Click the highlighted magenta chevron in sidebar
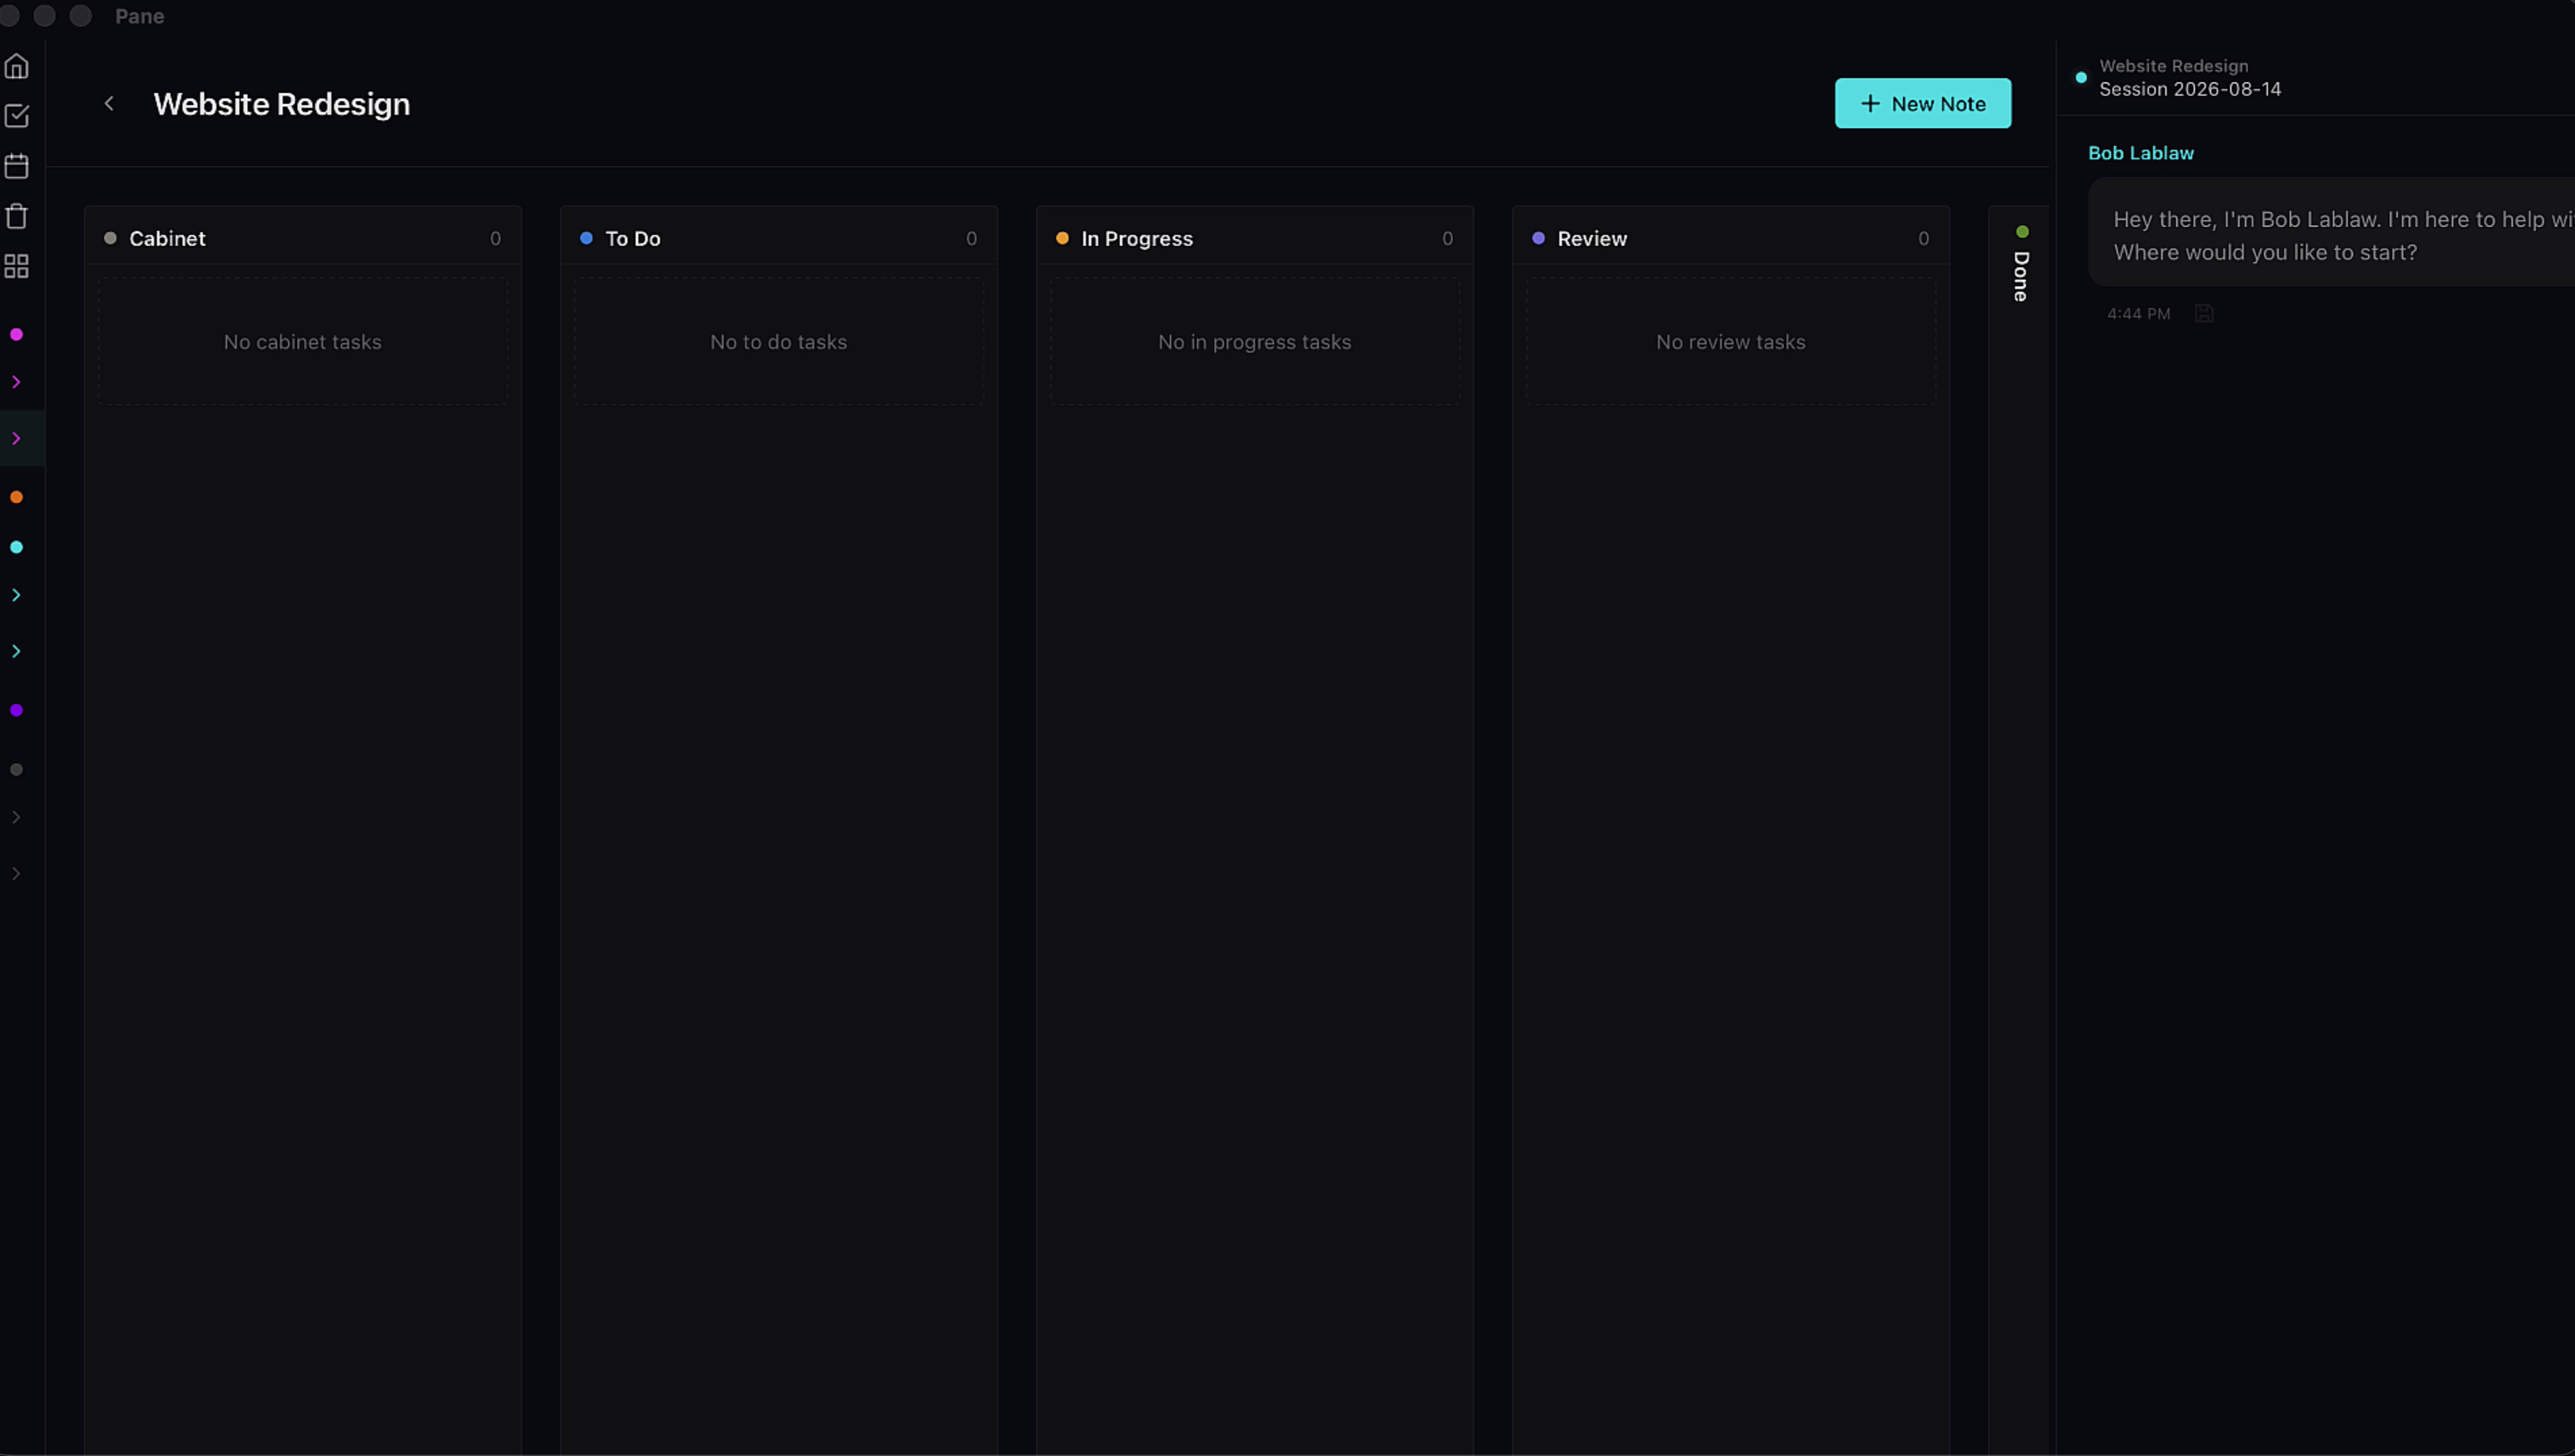 [x=16, y=439]
